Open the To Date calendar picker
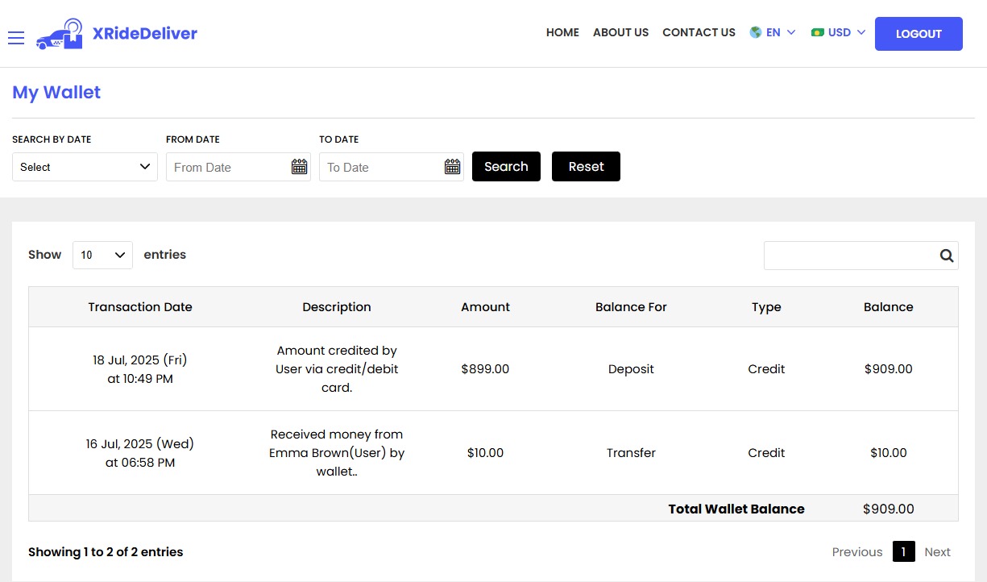The width and height of the screenshot is (987, 582). [x=452, y=167]
